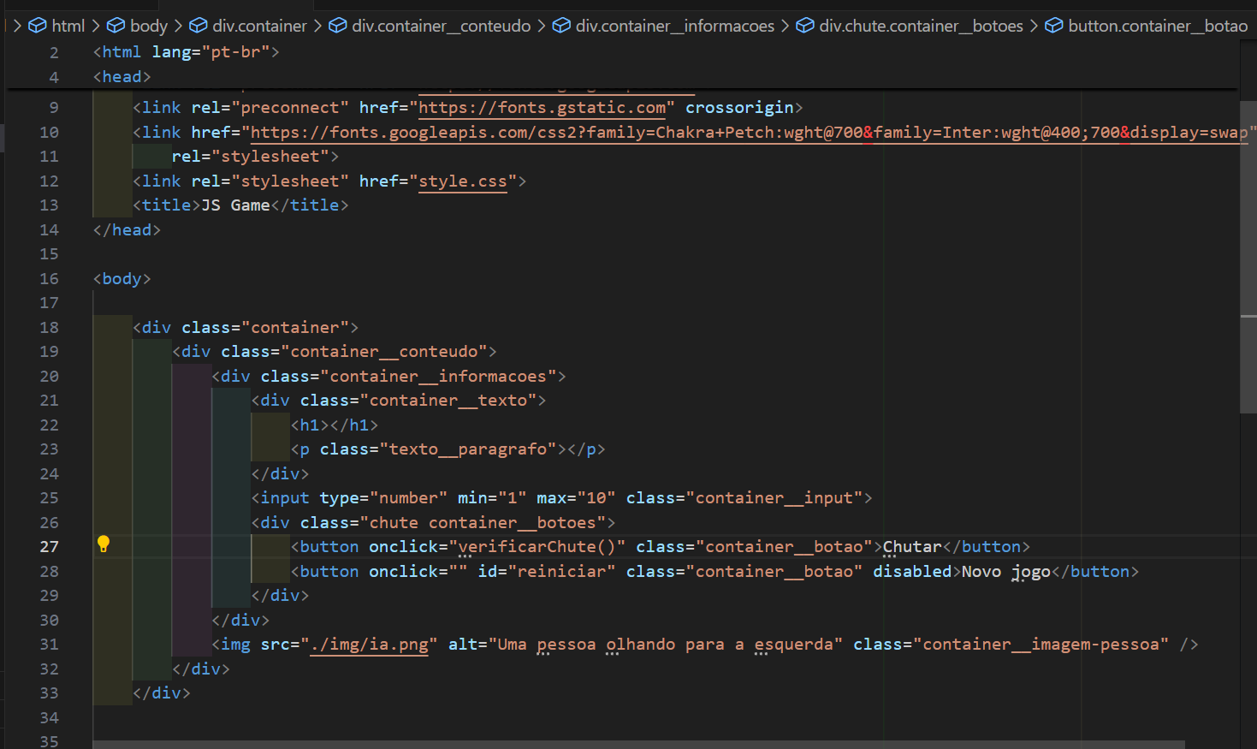The image size is (1257, 749).
Task: Click the sticky html lang line
Action: coord(187,52)
